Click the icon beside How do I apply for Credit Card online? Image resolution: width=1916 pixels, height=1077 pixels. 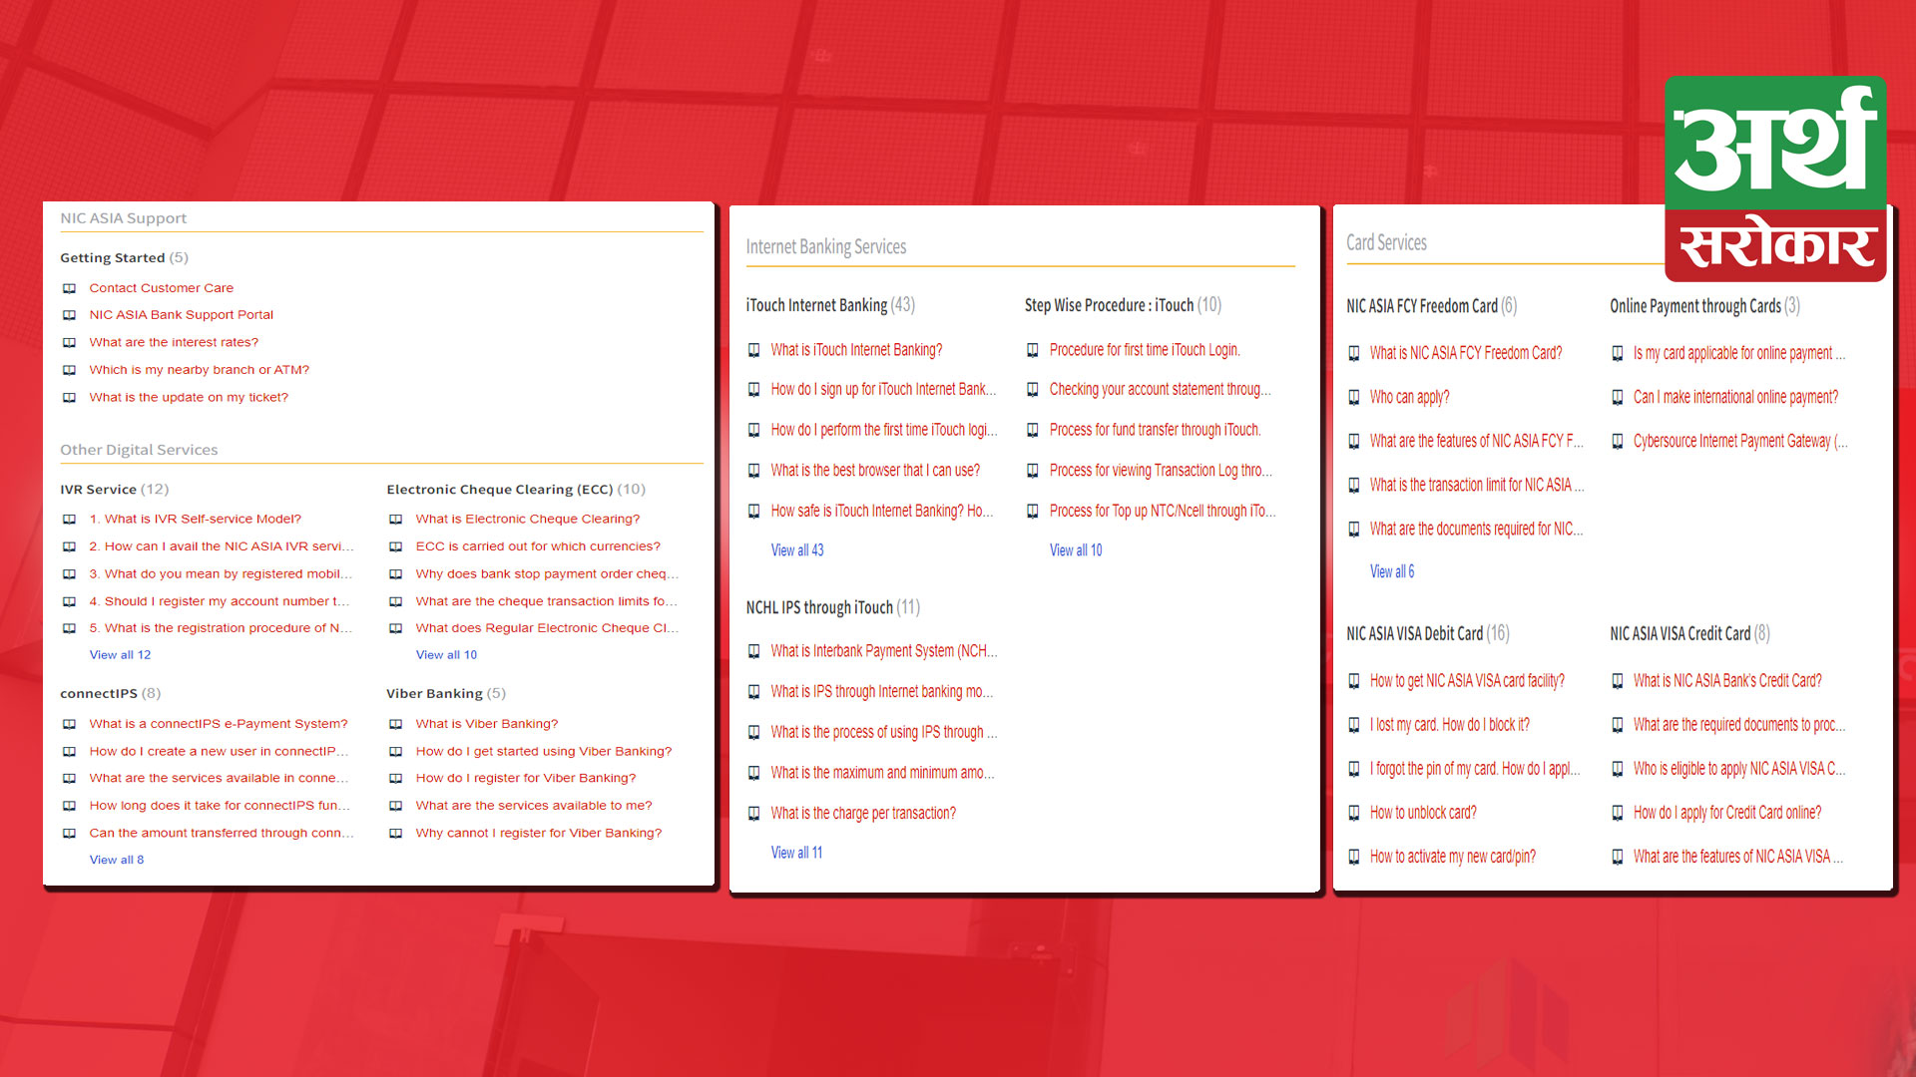pos(1617,813)
